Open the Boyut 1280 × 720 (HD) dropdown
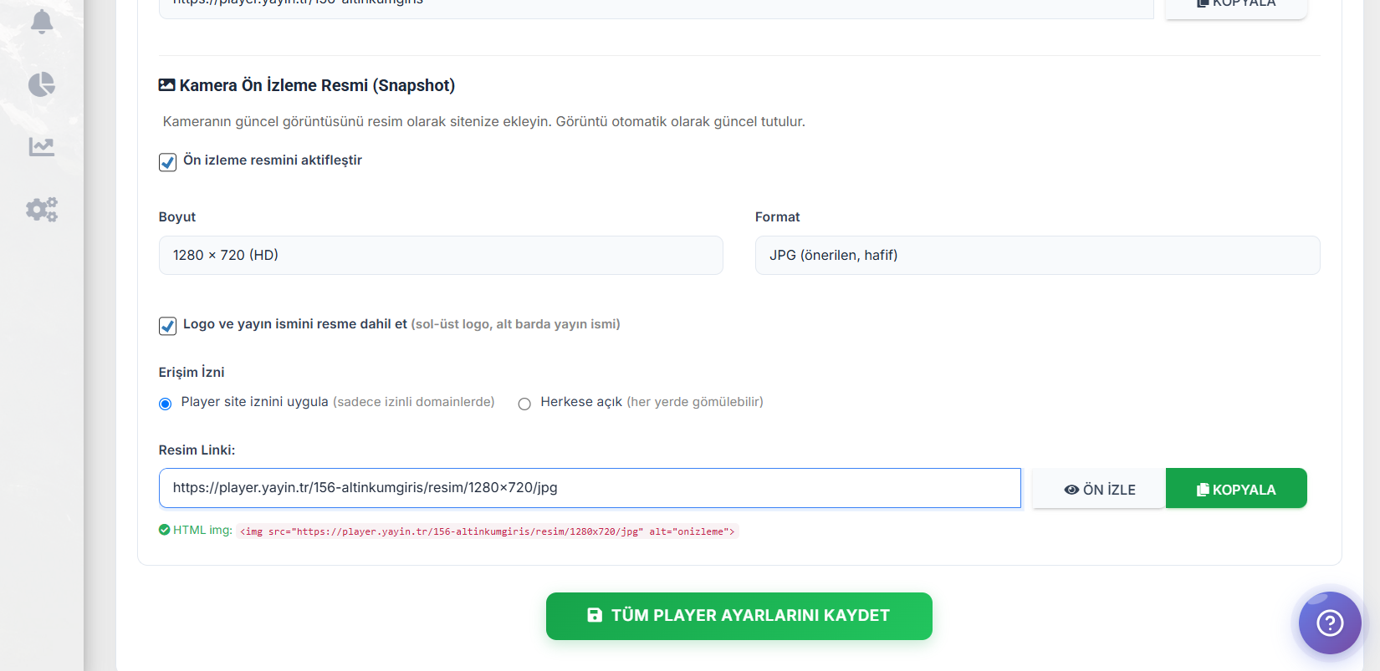Image resolution: width=1380 pixels, height=671 pixels. coord(441,255)
